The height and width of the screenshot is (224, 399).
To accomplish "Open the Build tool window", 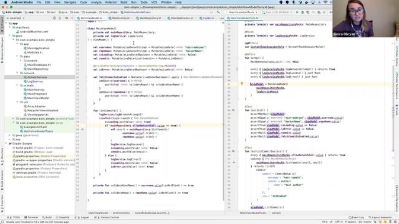I will tap(47, 217).
